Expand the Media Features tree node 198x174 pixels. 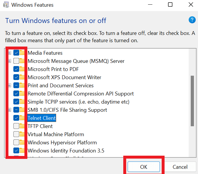pyautogui.click(x=10, y=53)
